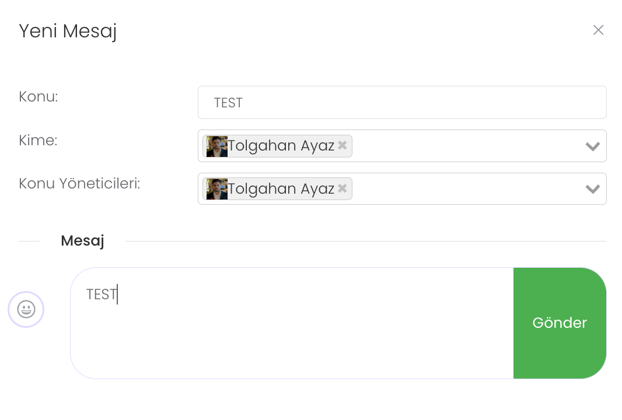The height and width of the screenshot is (420, 622).
Task: Click the Mesaj section heading
Action: click(x=82, y=241)
